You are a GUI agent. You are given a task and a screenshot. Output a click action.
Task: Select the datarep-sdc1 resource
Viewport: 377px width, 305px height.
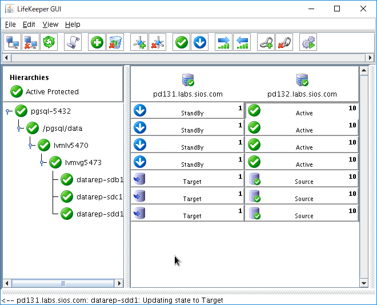[99, 197]
